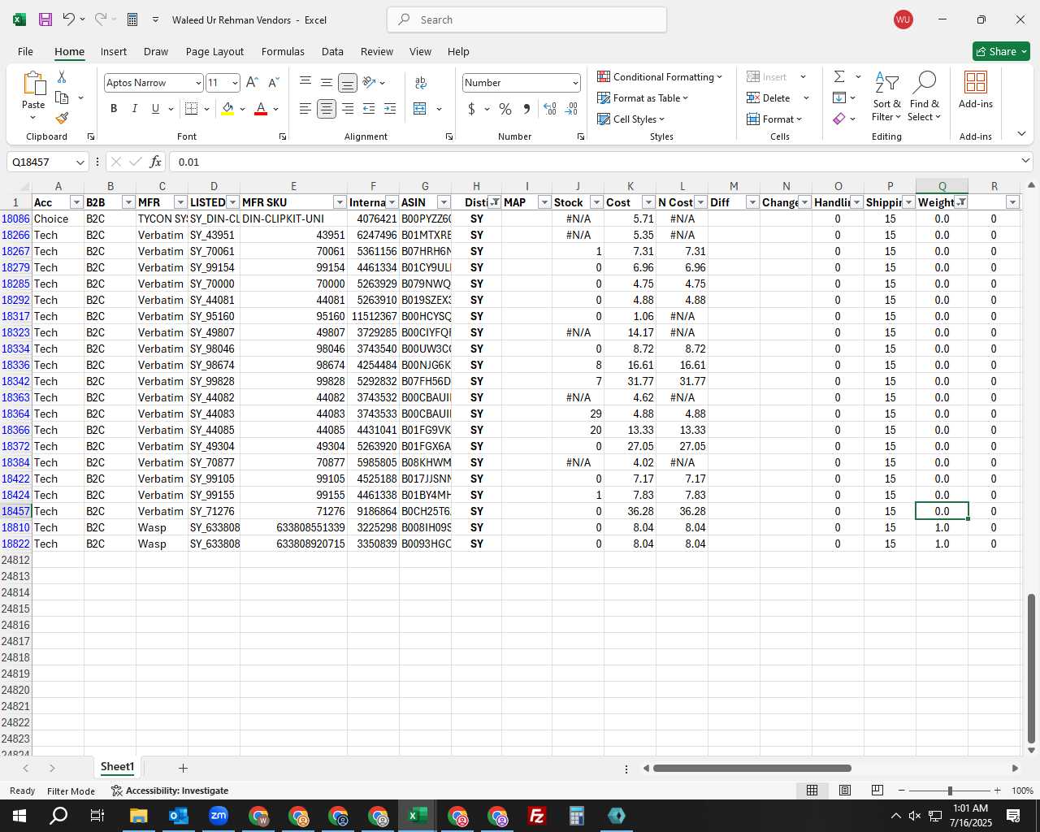Open the font name dropdown Aptos Narrow
Viewport: 1040px width, 832px height.
tap(197, 83)
